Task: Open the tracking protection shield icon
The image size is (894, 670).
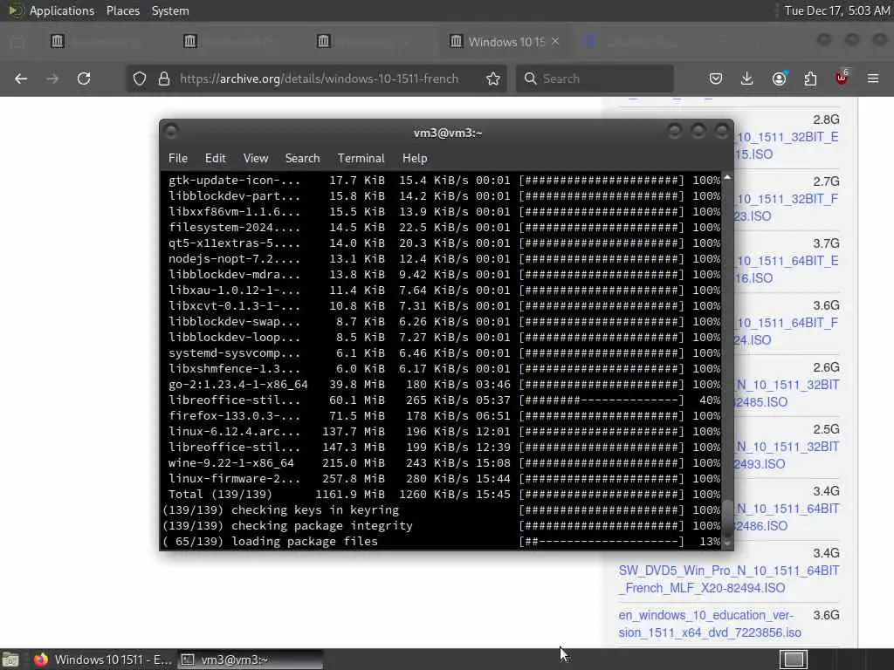Action: [140, 79]
